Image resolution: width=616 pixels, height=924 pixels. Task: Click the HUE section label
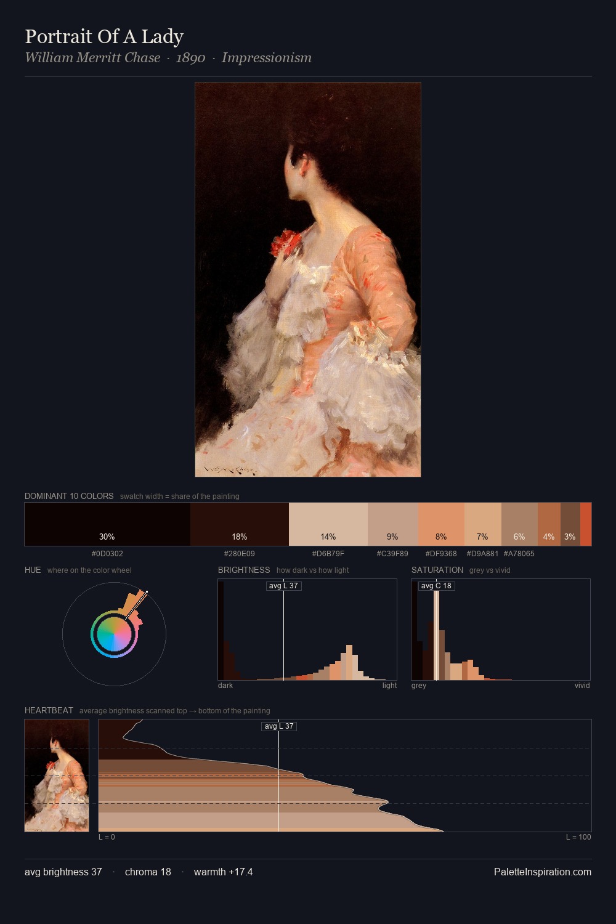(x=33, y=570)
